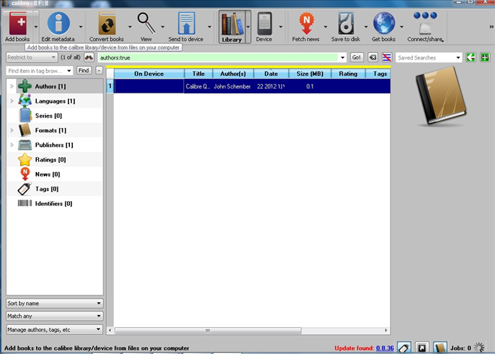Sort by Title column header
Viewport: 495px width, 354px height.
[x=199, y=74]
